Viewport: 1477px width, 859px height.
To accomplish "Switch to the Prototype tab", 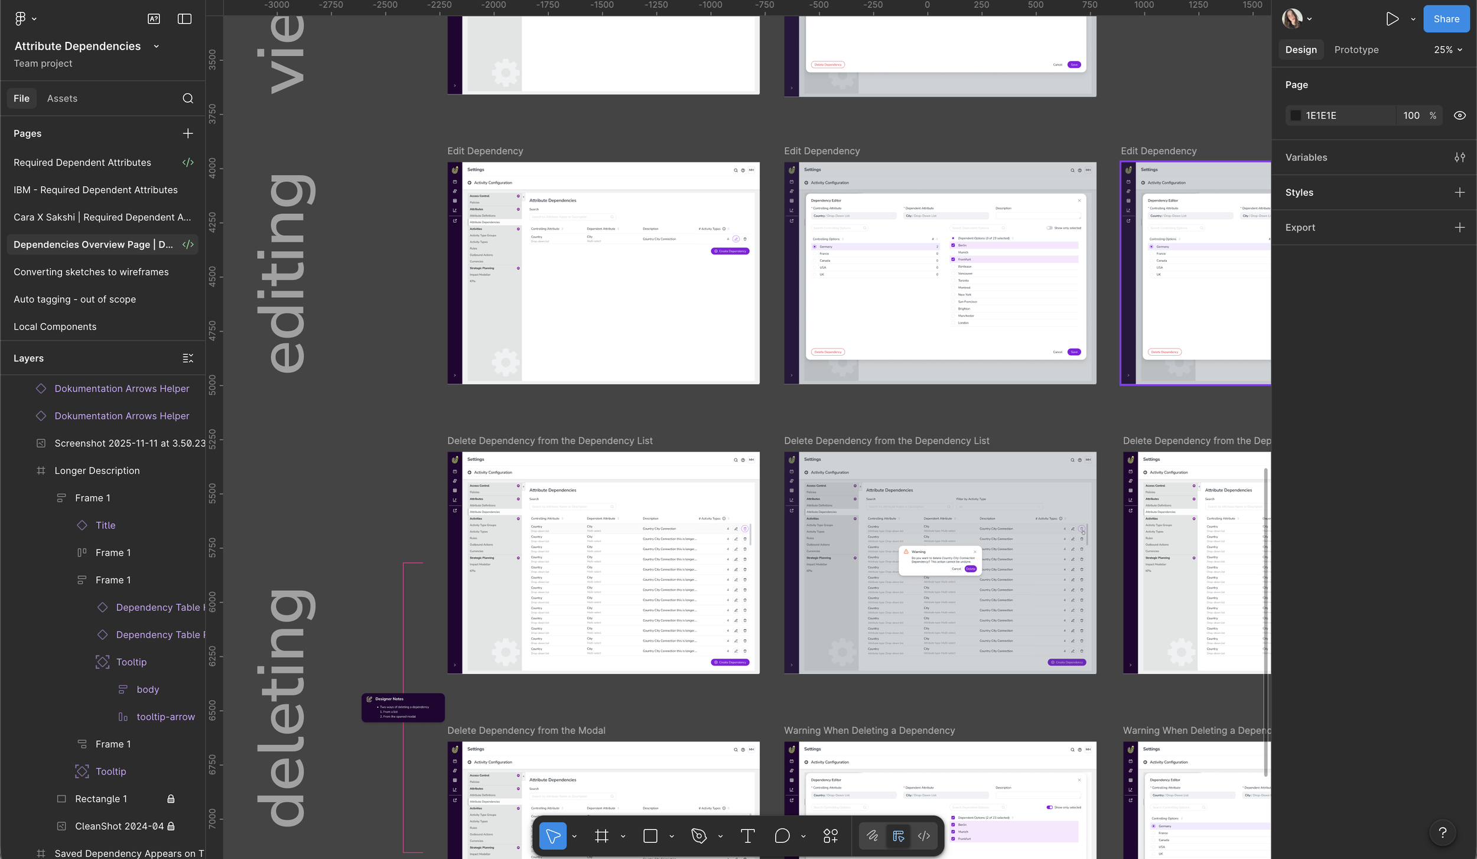I will [1356, 50].
